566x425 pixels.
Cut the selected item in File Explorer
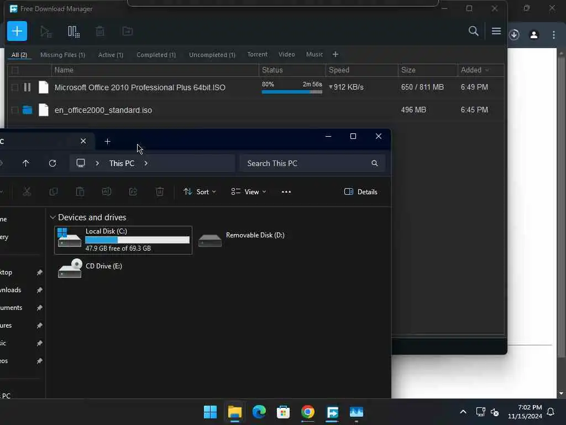coord(27,192)
